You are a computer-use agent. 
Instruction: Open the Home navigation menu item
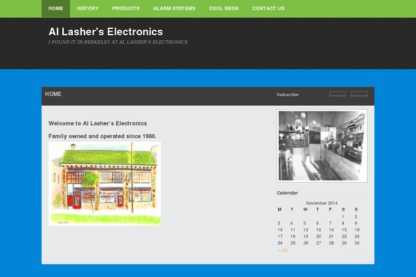pyautogui.click(x=55, y=8)
